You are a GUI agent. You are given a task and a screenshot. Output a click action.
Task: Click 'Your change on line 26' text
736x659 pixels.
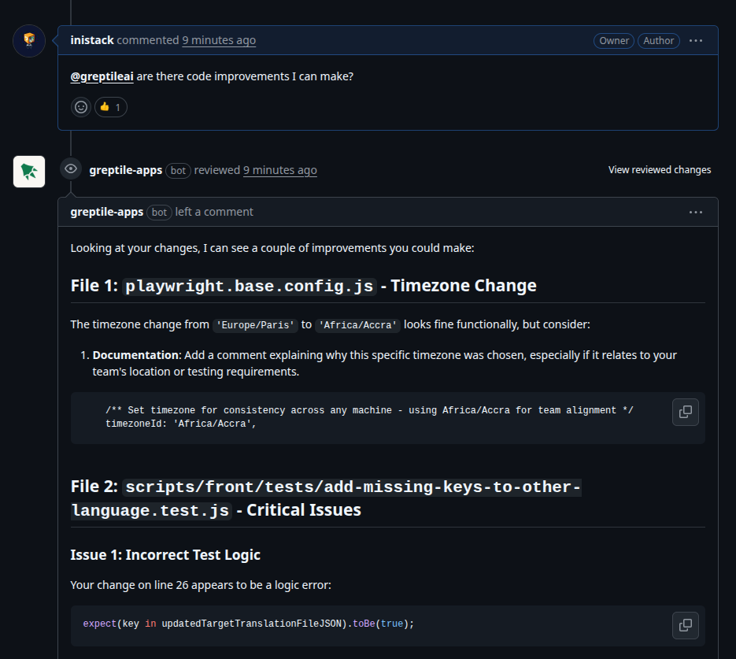[201, 585]
